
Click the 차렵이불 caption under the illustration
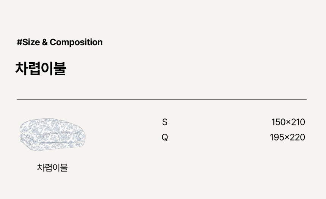tap(52, 167)
